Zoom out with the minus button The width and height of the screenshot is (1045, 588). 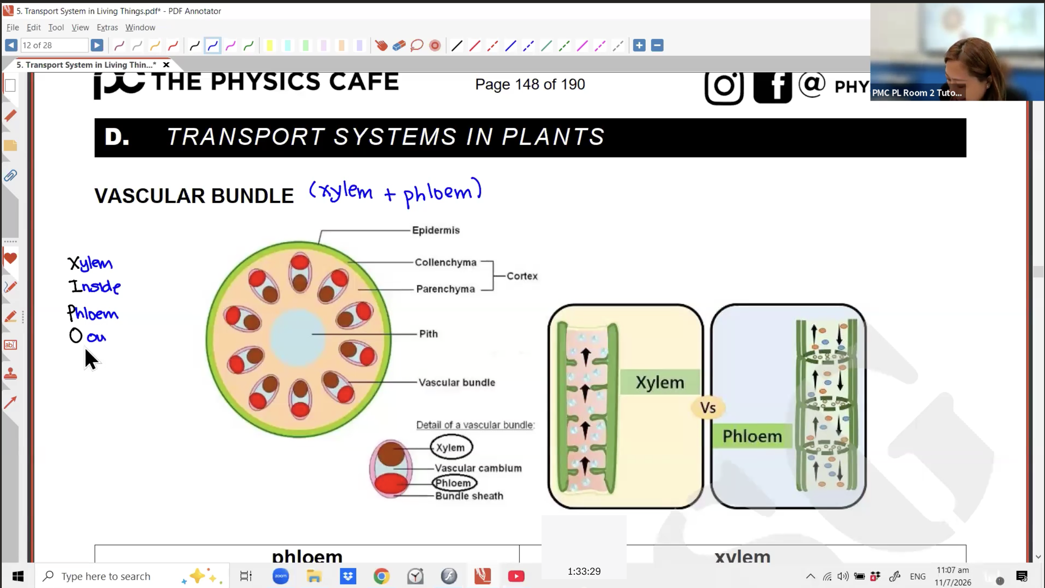657,45
